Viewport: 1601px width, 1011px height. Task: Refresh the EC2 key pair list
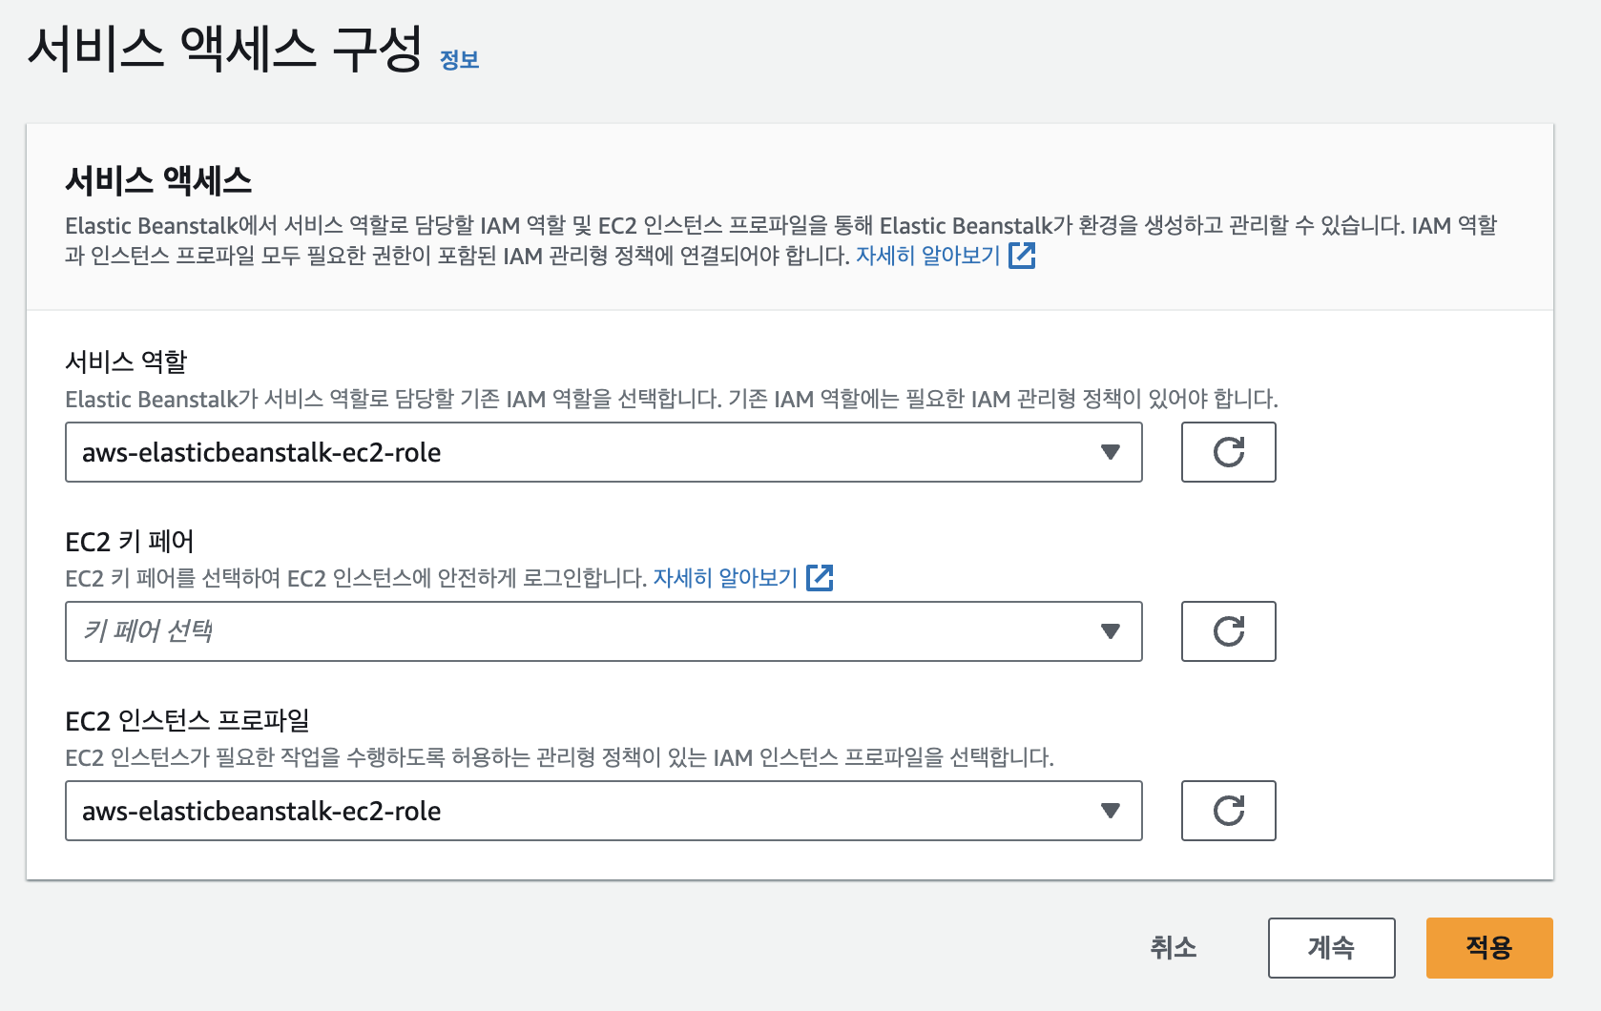[x=1228, y=631]
